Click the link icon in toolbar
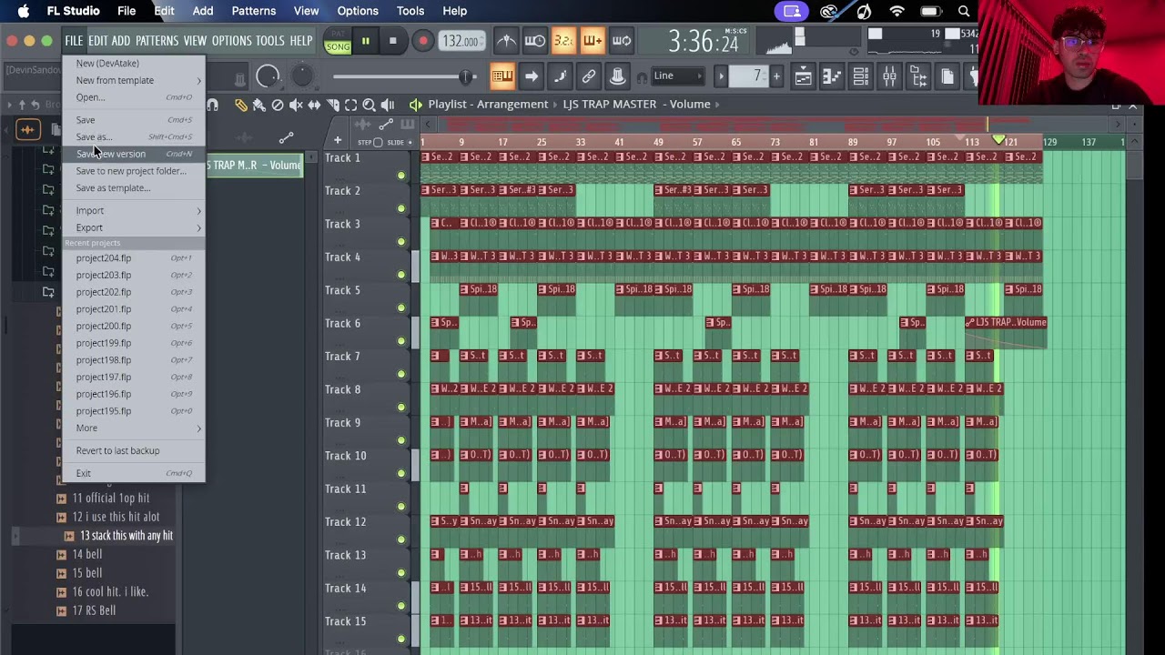The width and height of the screenshot is (1165, 655). click(589, 76)
